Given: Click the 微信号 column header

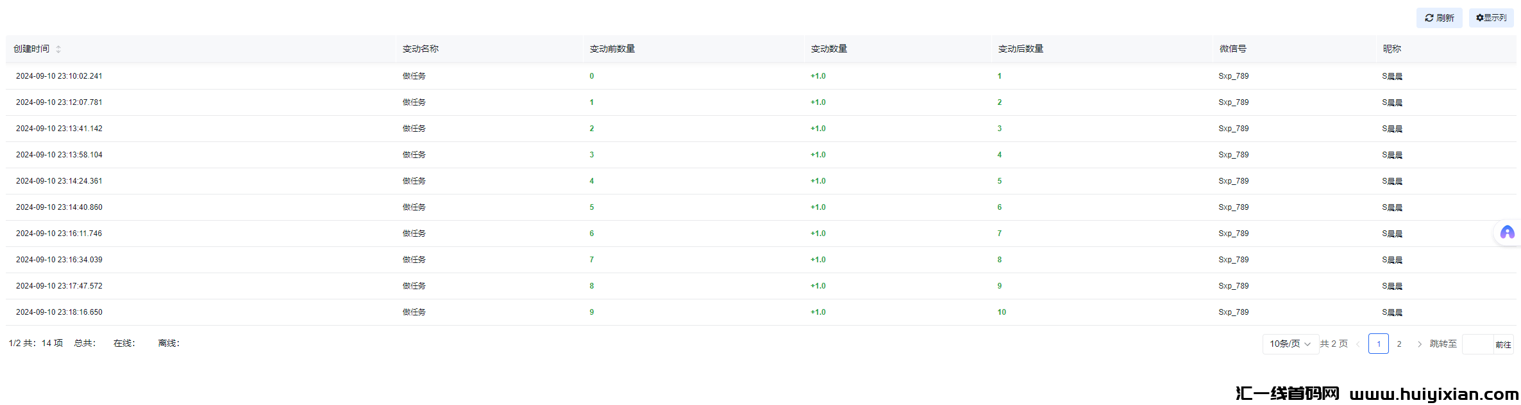Looking at the screenshot, I should pos(1232,49).
